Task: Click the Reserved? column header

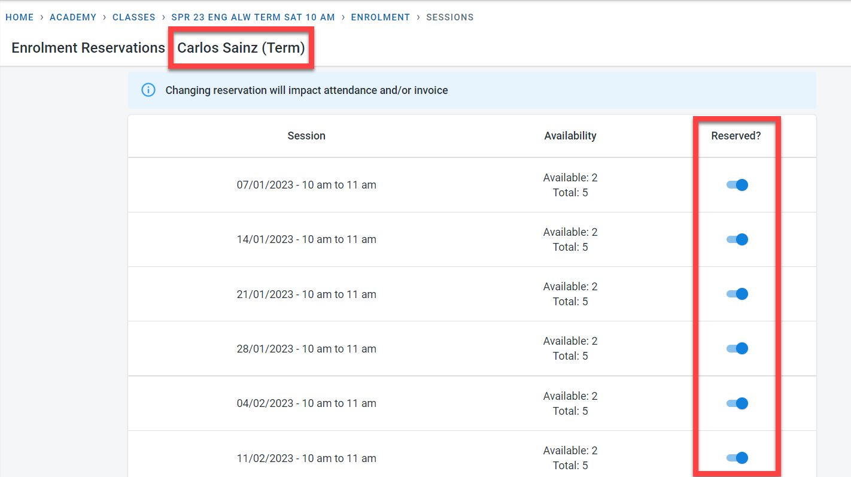Action: click(736, 136)
